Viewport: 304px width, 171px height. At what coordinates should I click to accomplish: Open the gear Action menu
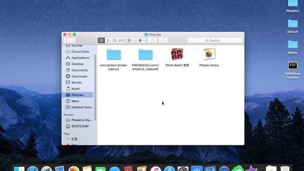point(142,40)
